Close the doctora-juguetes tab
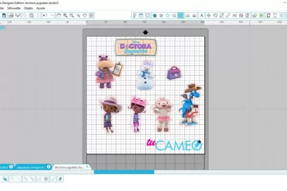 (87, 167)
